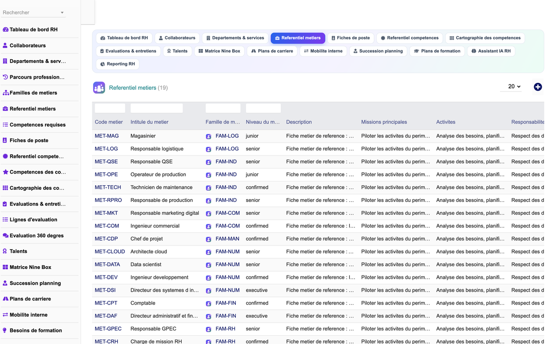The height and width of the screenshot is (344, 556).
Task: Click the Matrice Nine Box grid icon in sidebar
Action: click(6, 267)
